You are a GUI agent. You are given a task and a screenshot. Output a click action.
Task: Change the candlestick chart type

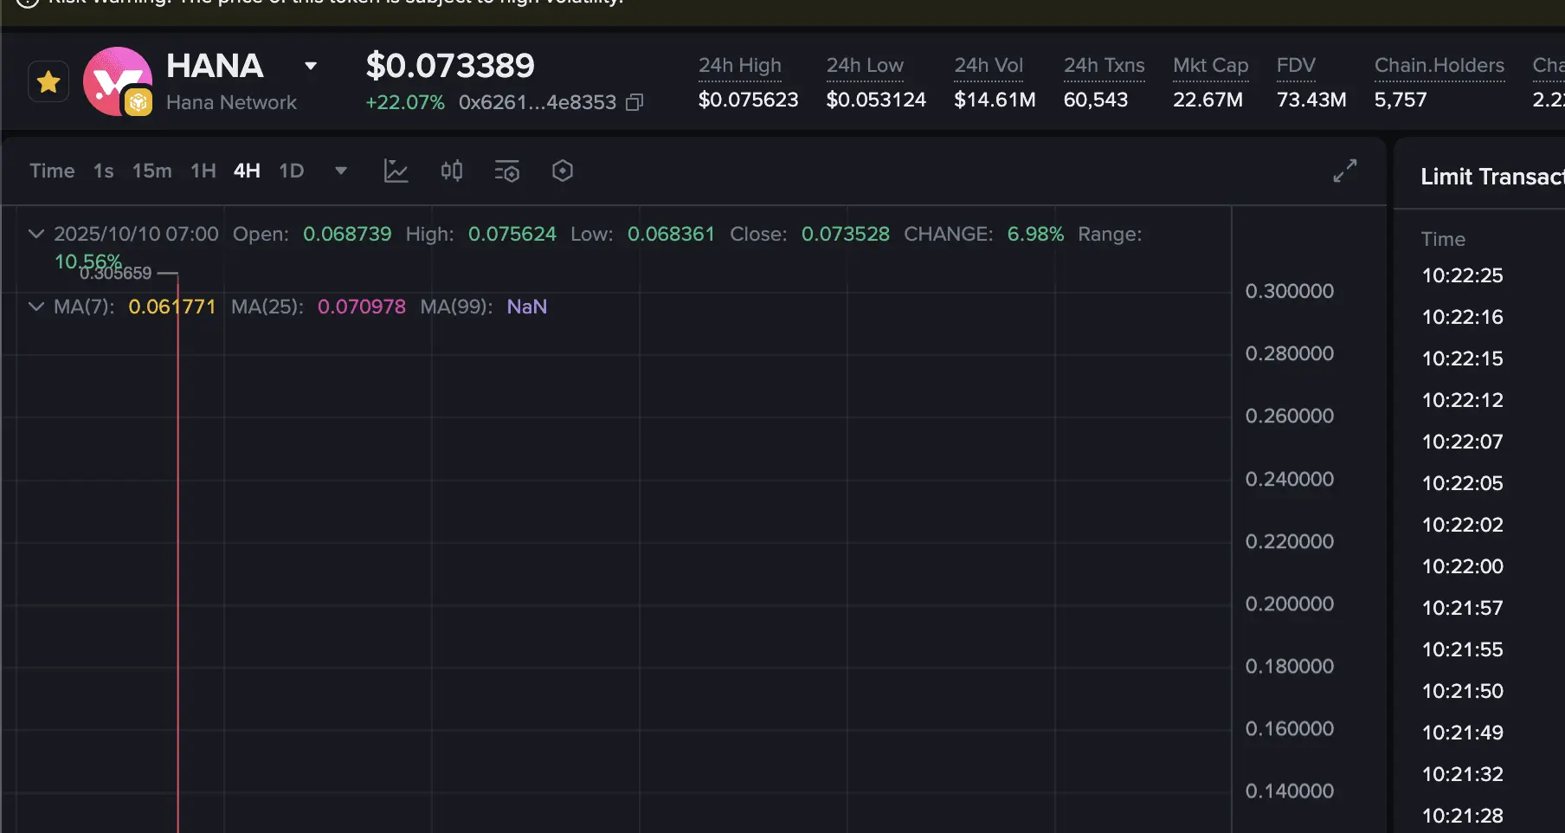point(452,171)
